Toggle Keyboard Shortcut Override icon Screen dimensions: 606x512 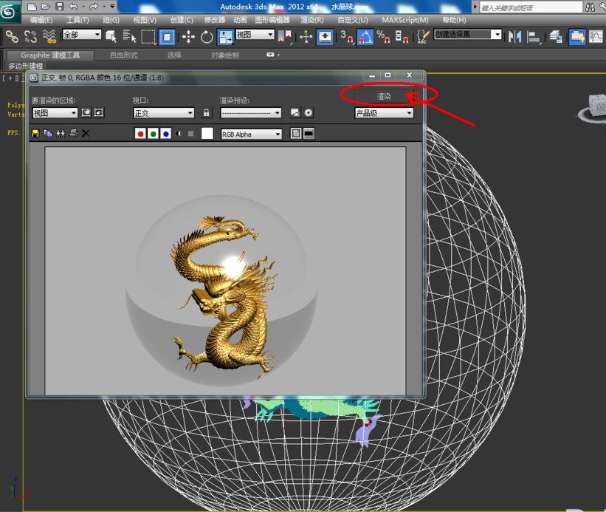click(x=325, y=37)
